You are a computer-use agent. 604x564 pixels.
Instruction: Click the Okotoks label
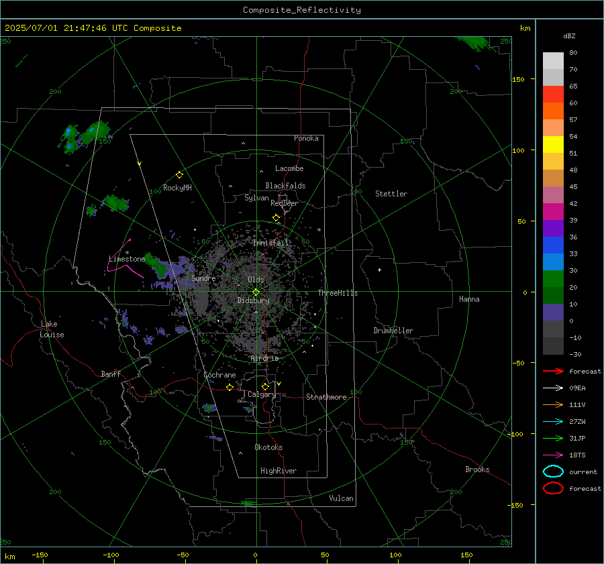click(268, 447)
